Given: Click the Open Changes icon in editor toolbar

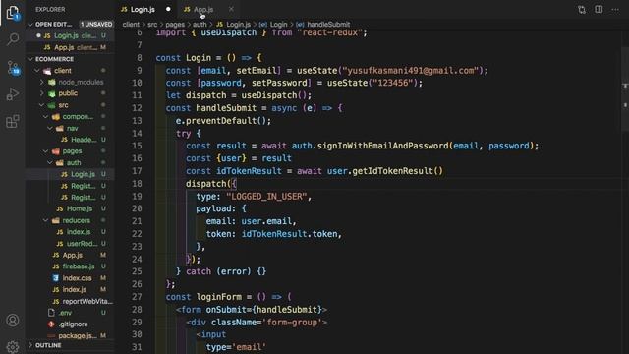Looking at the screenshot, I should pos(582,9).
